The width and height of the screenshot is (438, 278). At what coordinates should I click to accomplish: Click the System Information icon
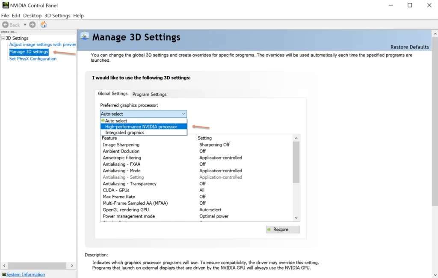coord(4,275)
